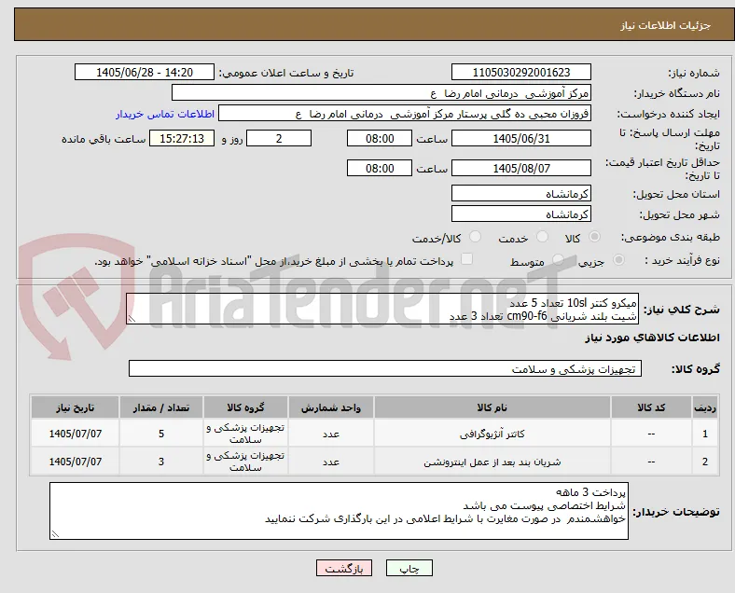Image resolution: width=735 pixels, height=593 pixels.
Task: Toggle the اسناد خزانه اسلامی payment checkbox
Action: click(x=467, y=259)
